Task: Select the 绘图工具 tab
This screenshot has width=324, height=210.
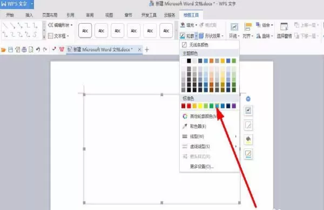Action: coord(191,15)
